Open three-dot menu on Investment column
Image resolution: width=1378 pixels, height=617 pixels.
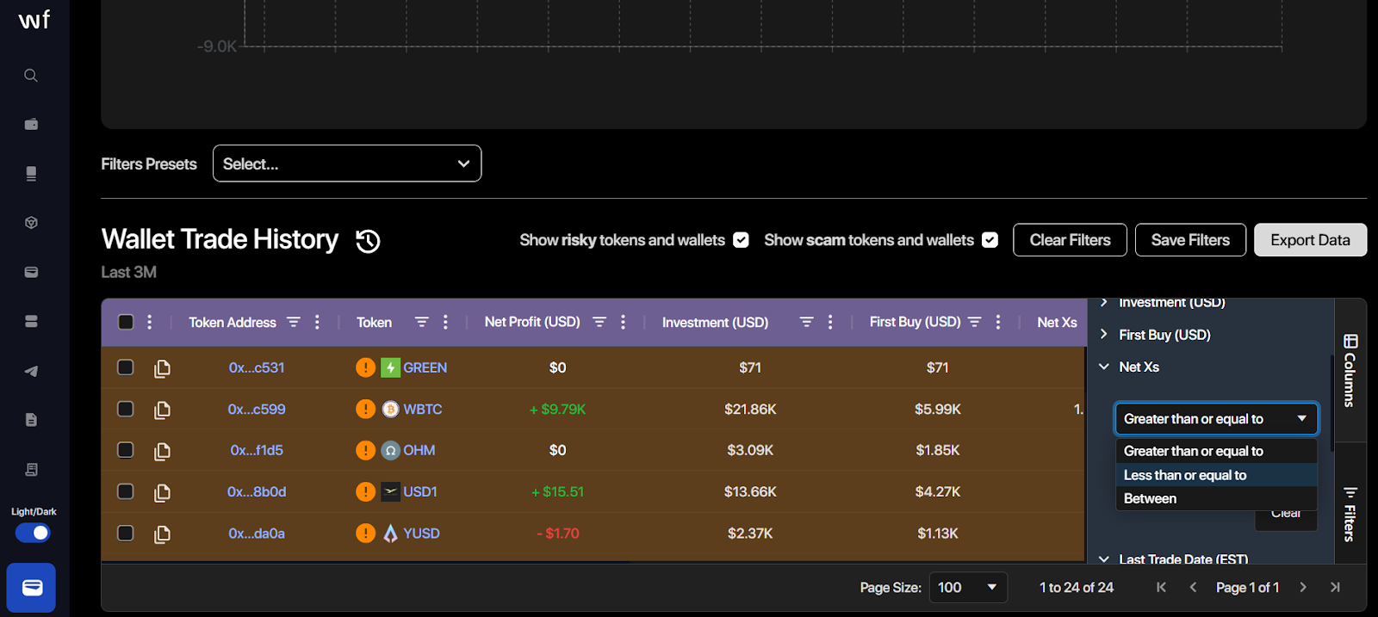coord(830,322)
